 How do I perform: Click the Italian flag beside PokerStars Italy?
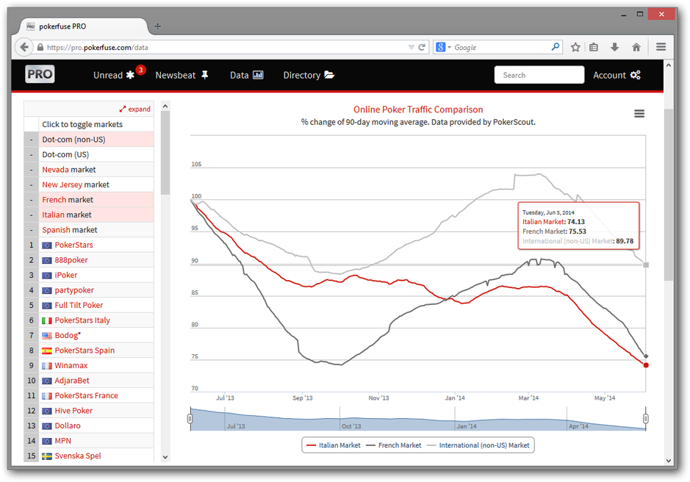(46, 321)
